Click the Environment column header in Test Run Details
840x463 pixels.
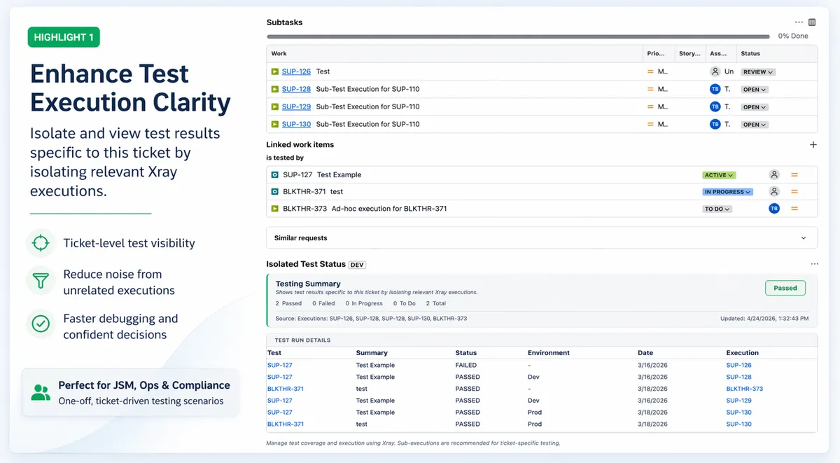point(549,353)
